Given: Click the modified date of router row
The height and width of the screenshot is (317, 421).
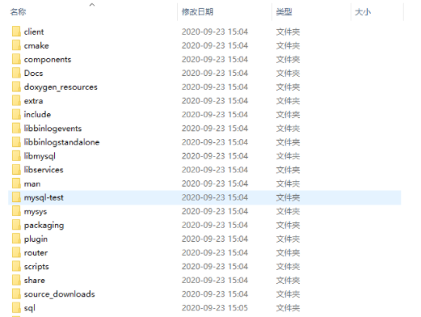Looking at the screenshot, I should tap(215, 252).
